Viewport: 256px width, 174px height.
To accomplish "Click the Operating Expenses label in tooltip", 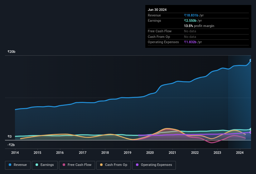I will pyautogui.click(x=163, y=42).
